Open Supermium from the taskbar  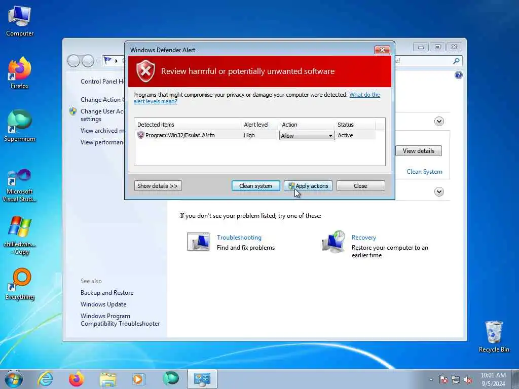click(x=170, y=378)
